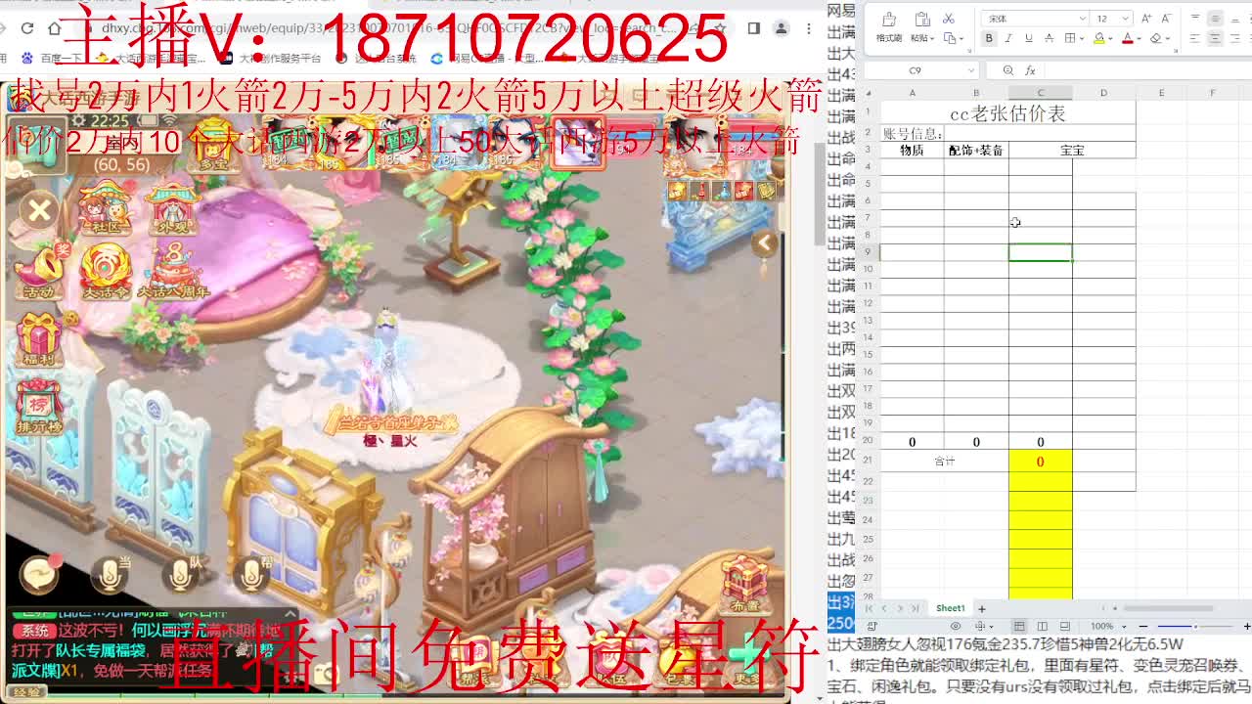Toggle Italic formatting
Screen dimensions: 1252x704
point(1008,38)
